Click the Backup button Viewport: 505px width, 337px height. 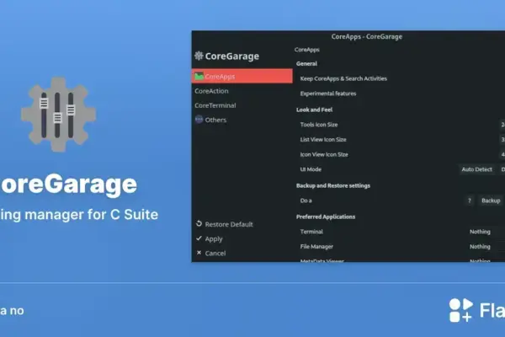click(491, 201)
